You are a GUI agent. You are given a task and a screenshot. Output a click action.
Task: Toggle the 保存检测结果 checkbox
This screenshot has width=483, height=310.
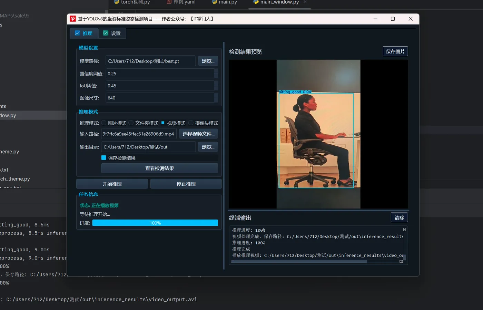pos(103,158)
